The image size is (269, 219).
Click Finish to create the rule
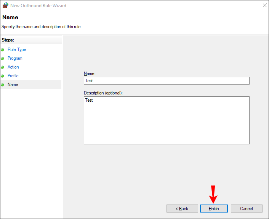[x=214, y=209]
